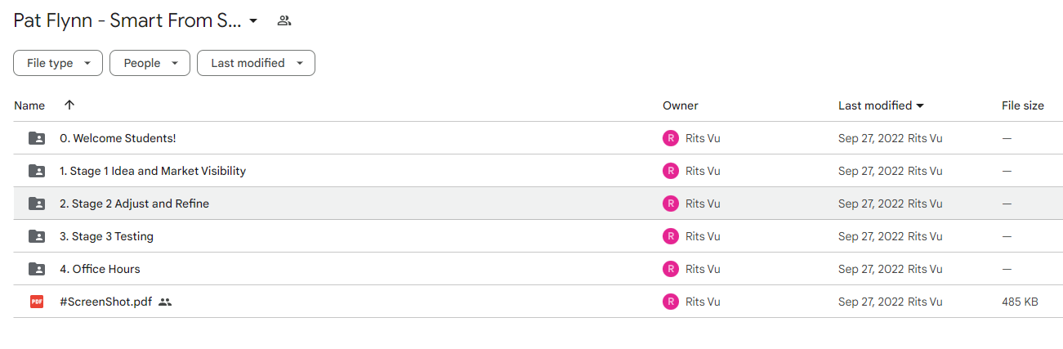Click the folder icon for Stage 2 Adjust and Refine
The width and height of the screenshot is (1063, 349).
click(x=37, y=204)
